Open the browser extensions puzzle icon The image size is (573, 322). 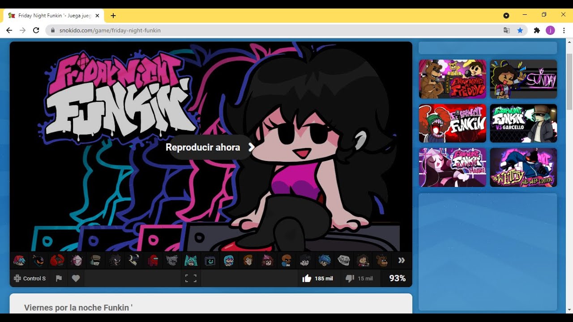tap(537, 30)
